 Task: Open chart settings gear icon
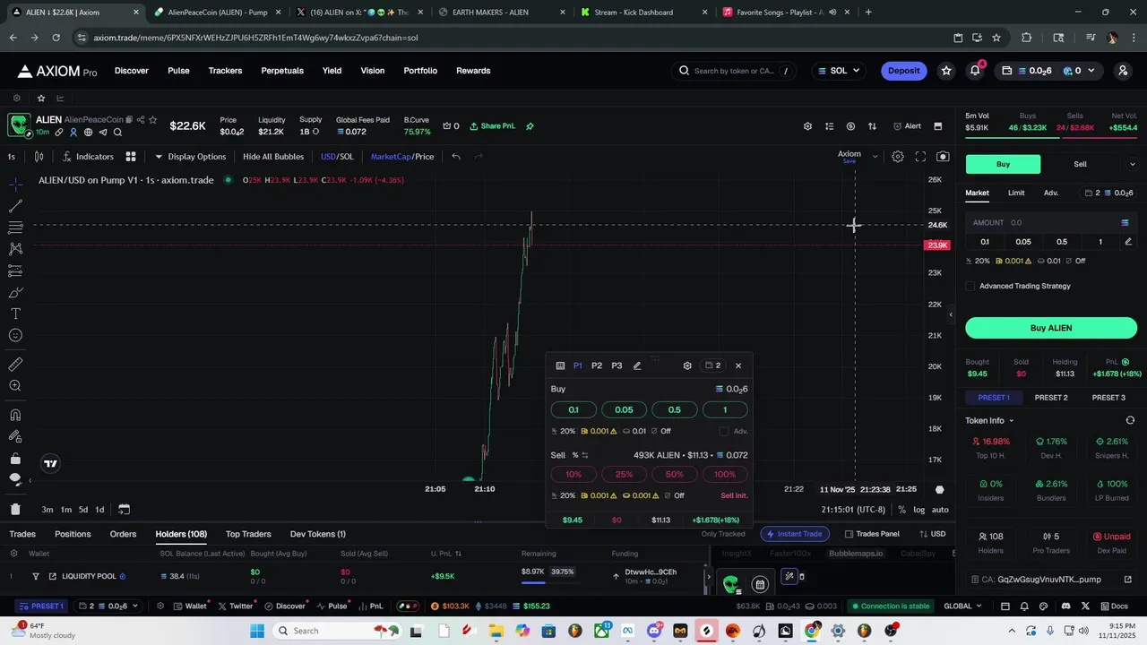click(898, 157)
